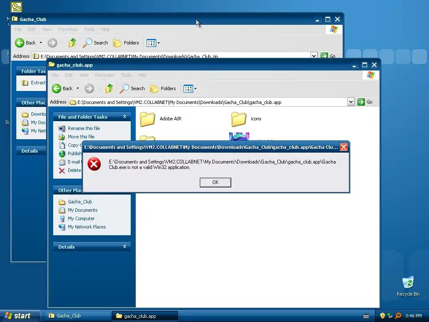Click the Copy task icon
Screen dimensions: 429x322
click(x=62, y=145)
